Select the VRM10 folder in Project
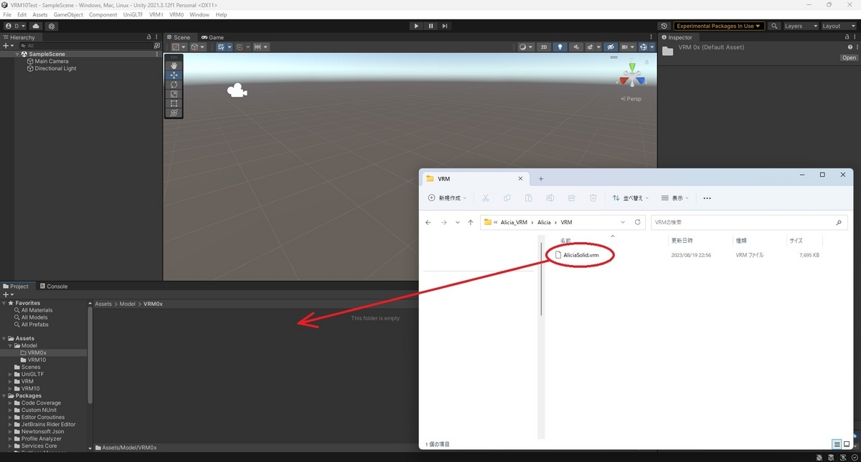861x462 pixels. point(36,360)
